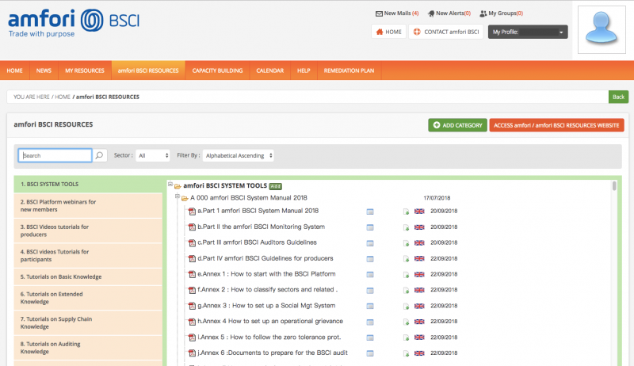Click the ADD CATEGORY button
Screen dimensions: 634x366
click(457, 125)
